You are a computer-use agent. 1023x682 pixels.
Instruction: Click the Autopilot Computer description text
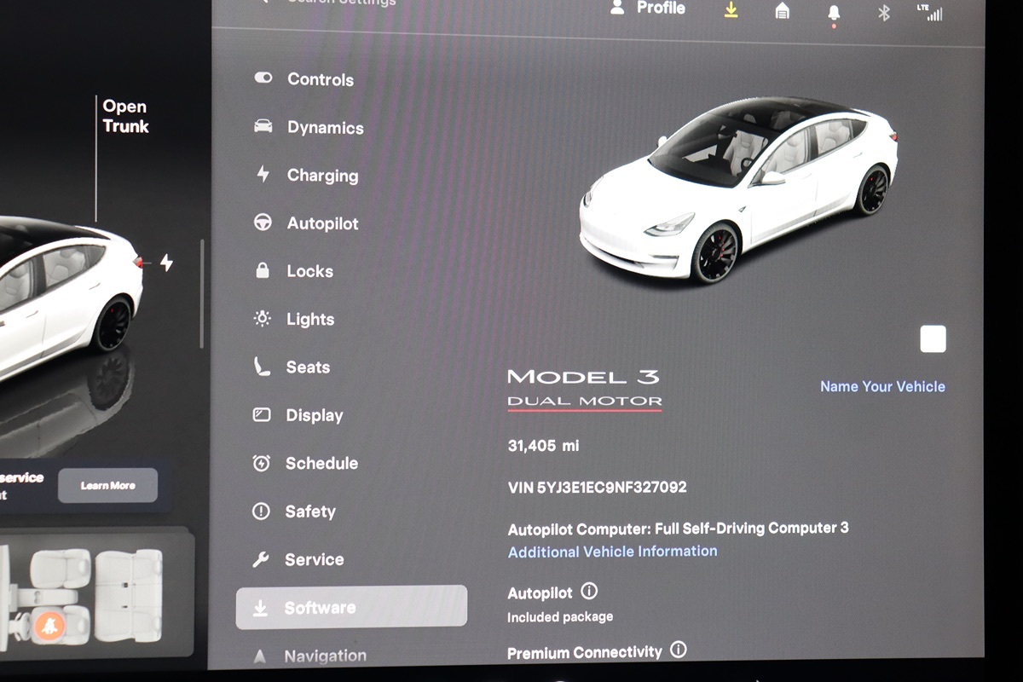678,529
